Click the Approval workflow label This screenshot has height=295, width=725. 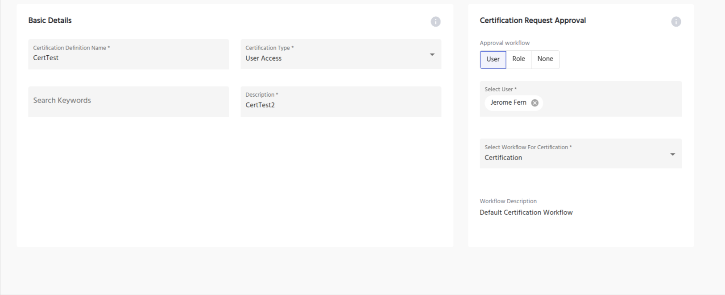coord(505,43)
